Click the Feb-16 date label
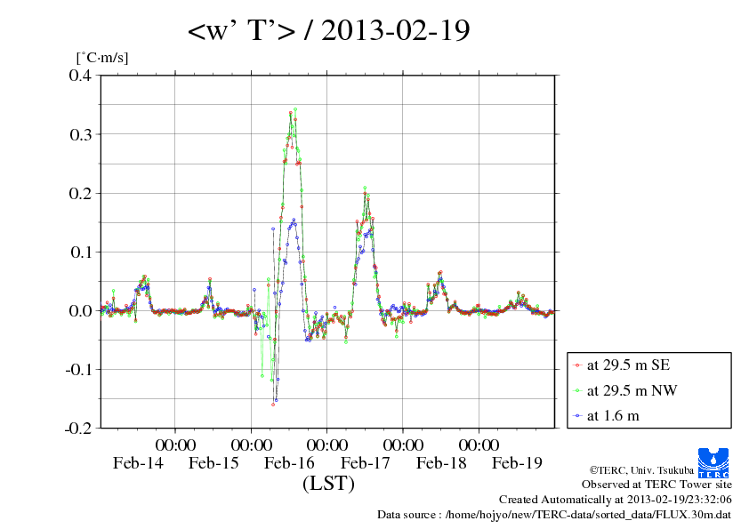Image resolution: width=749 pixels, height=529 pixels. click(x=289, y=462)
